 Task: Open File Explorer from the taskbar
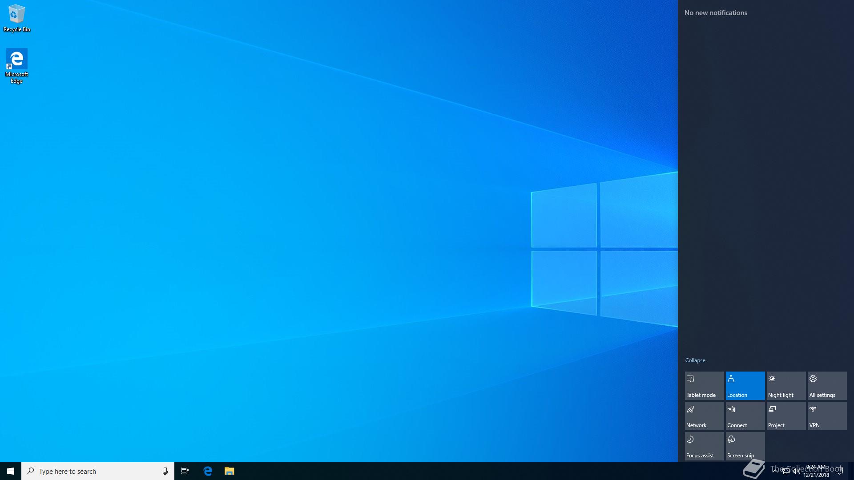(229, 471)
